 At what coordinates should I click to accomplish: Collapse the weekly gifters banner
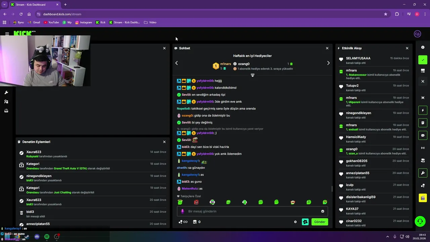coord(253,75)
